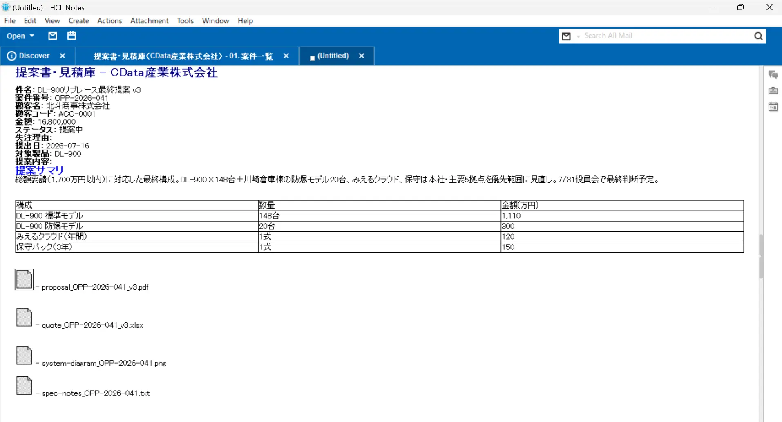The height and width of the screenshot is (422, 782).
Task: Open the Actions menu
Action: (109, 21)
